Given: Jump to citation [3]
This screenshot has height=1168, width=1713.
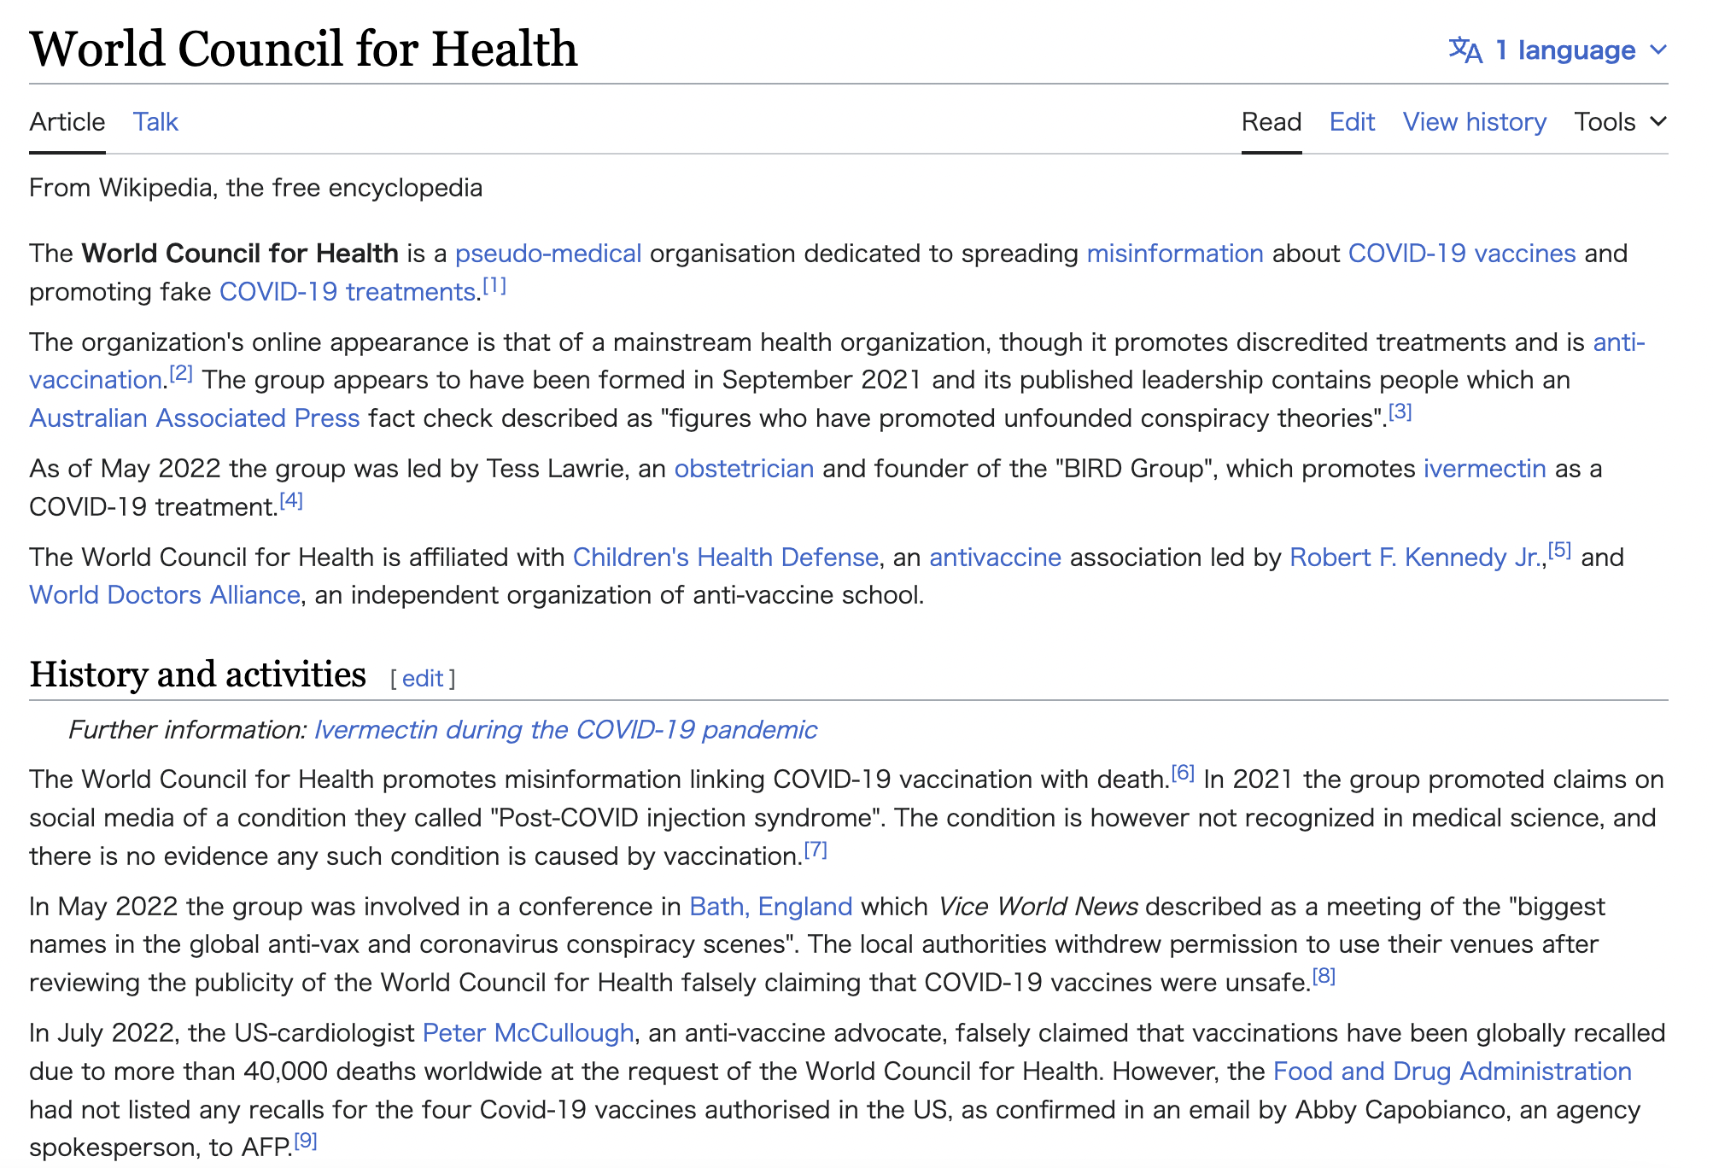Looking at the screenshot, I should point(1400,412).
